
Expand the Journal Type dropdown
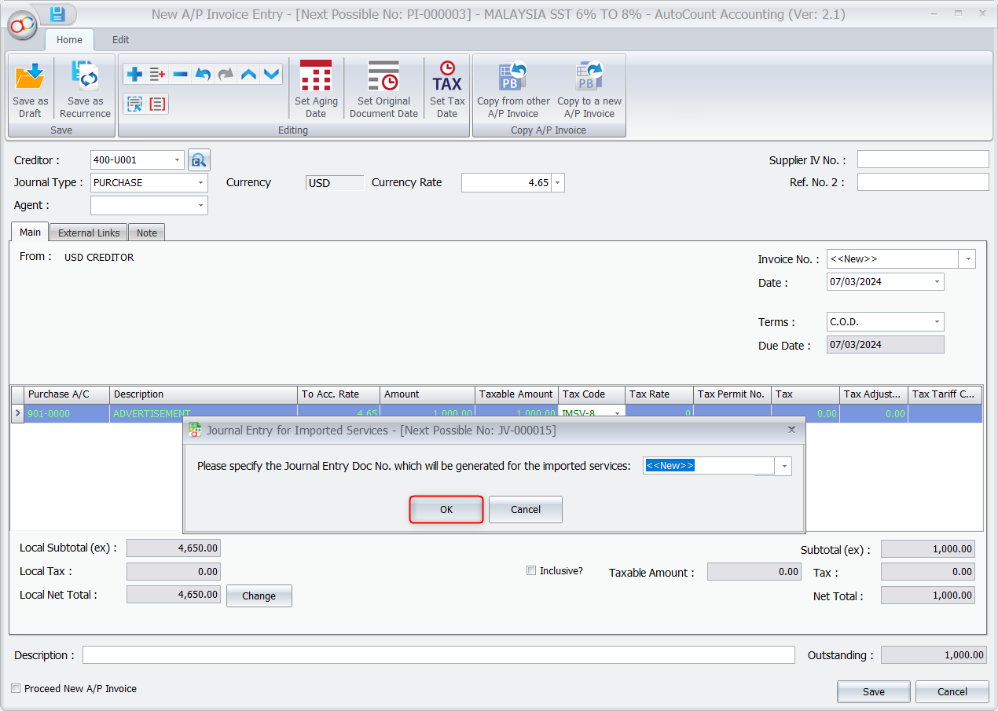pyautogui.click(x=201, y=183)
